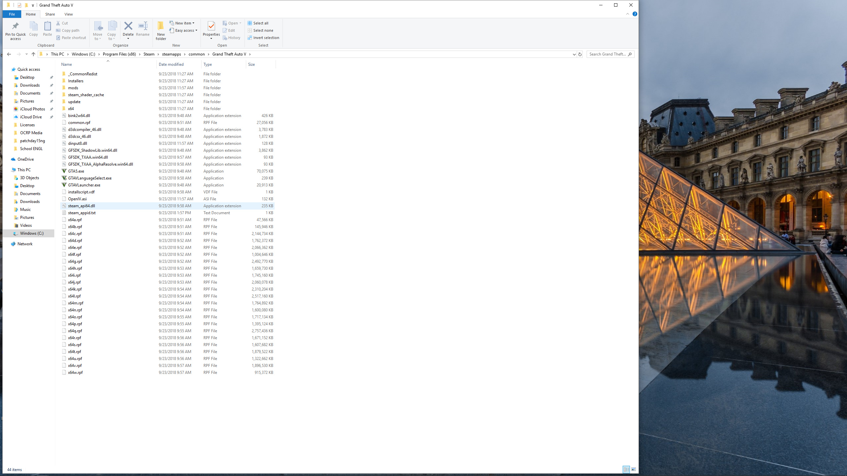The width and height of the screenshot is (847, 476).
Task: Sort files by Date modified column
Action: click(171, 64)
